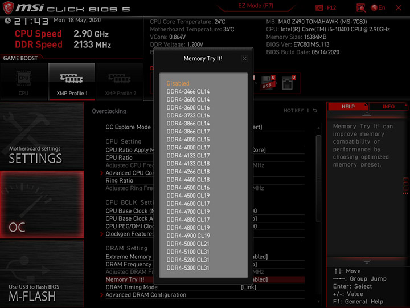Open the SETTINGS motherboard settings panel
Viewport: 410px width, 308px height.
click(42, 136)
